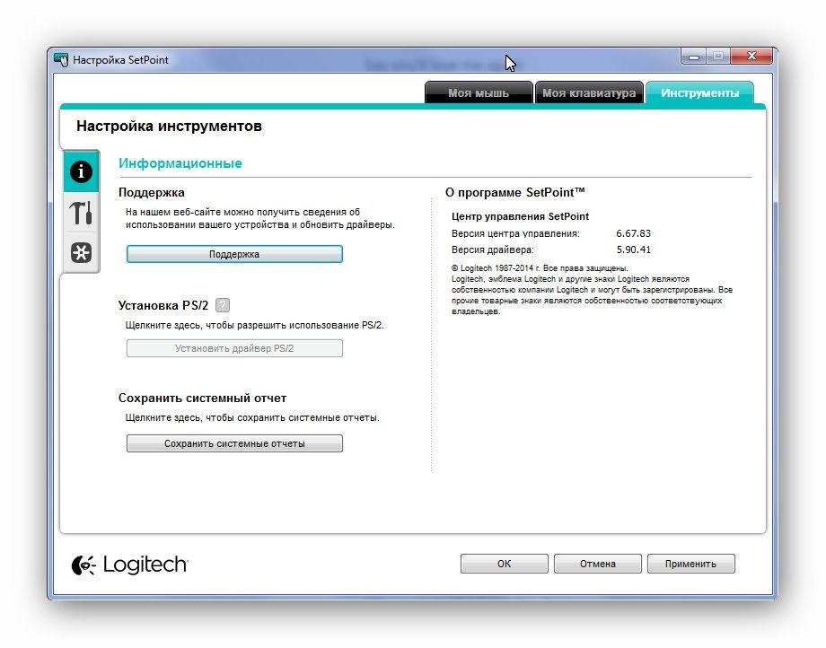The width and height of the screenshot is (826, 648).
Task: Click the О программе SetPoint heading
Action: point(514,192)
